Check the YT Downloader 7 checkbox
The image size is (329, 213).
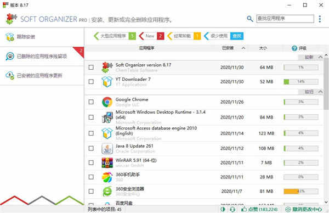point(91,81)
